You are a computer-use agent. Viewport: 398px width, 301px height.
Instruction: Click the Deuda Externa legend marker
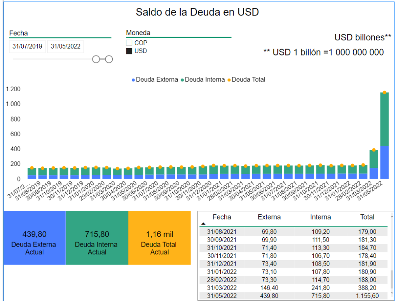point(134,80)
